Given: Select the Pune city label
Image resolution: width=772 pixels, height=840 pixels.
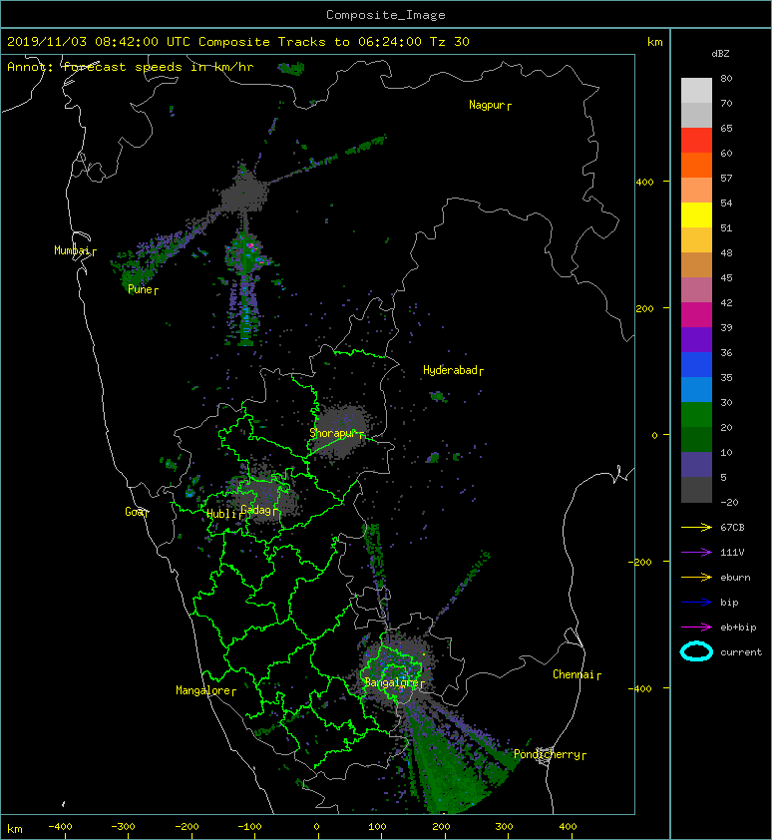Looking at the screenshot, I should tap(143, 289).
